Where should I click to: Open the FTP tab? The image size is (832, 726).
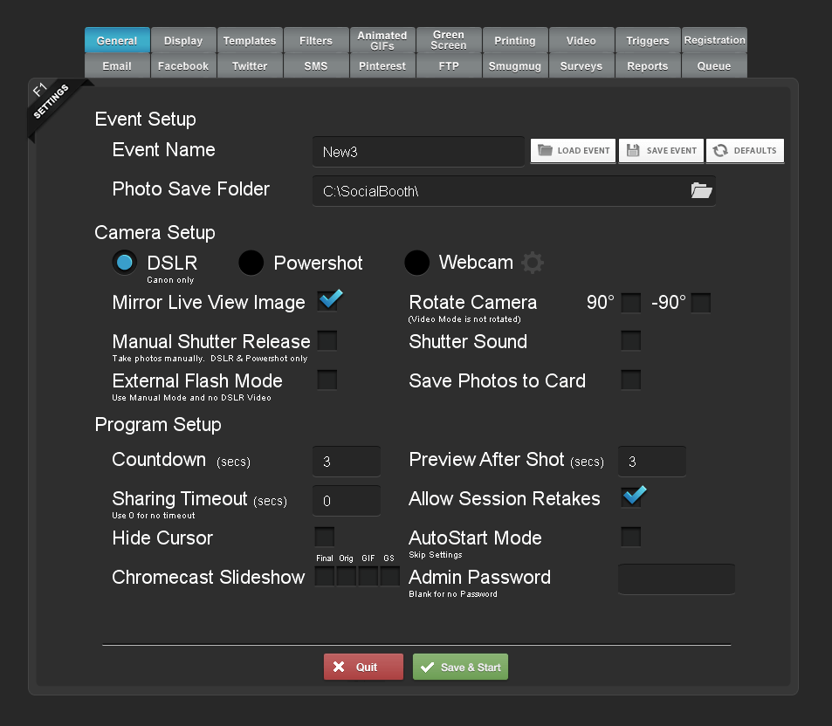(x=449, y=65)
